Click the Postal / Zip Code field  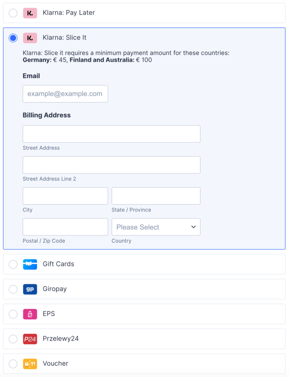coord(65,227)
